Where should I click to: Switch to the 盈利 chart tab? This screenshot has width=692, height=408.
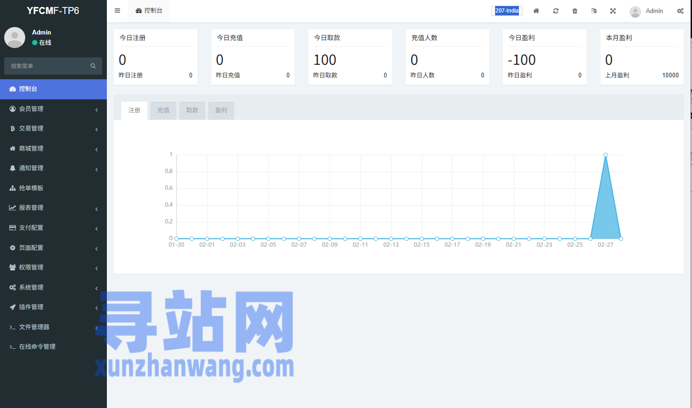tap(221, 111)
